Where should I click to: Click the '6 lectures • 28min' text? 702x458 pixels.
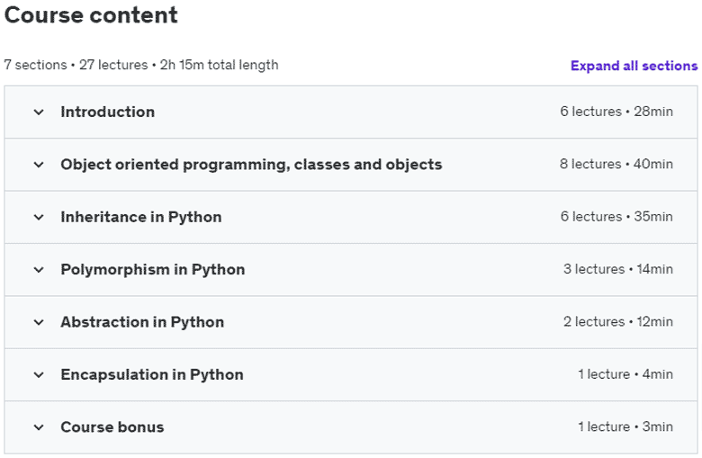pos(616,112)
